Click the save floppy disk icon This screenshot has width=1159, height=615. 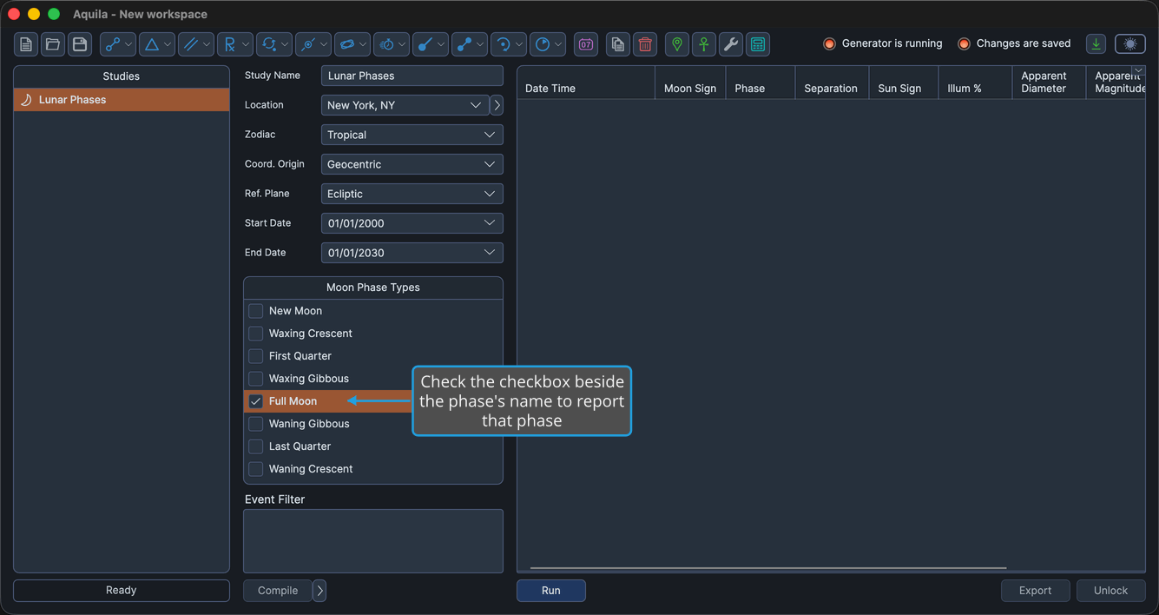point(80,44)
